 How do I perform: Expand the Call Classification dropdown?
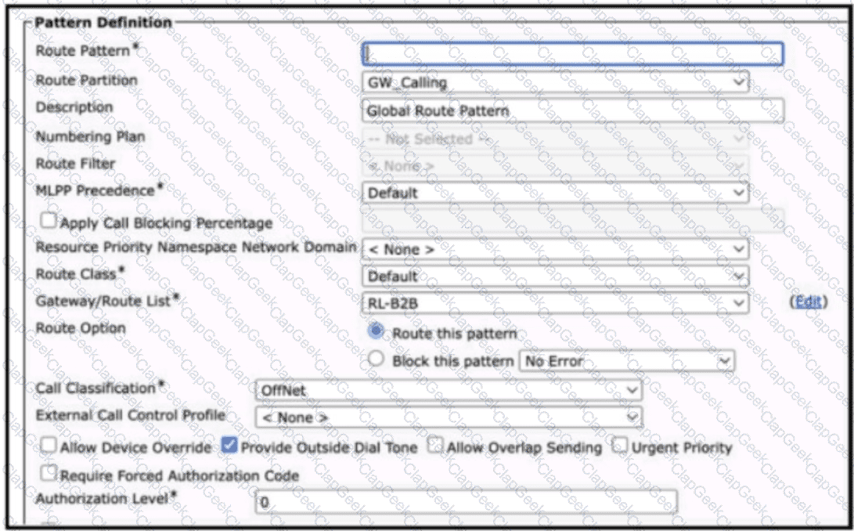(449, 389)
